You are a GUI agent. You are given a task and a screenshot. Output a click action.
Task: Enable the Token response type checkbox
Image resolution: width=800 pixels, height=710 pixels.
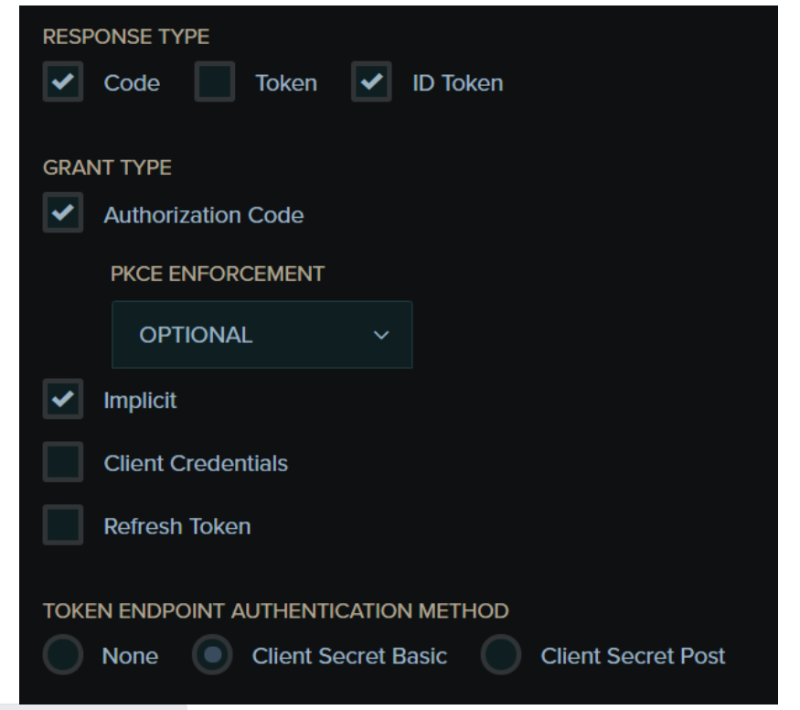(214, 83)
